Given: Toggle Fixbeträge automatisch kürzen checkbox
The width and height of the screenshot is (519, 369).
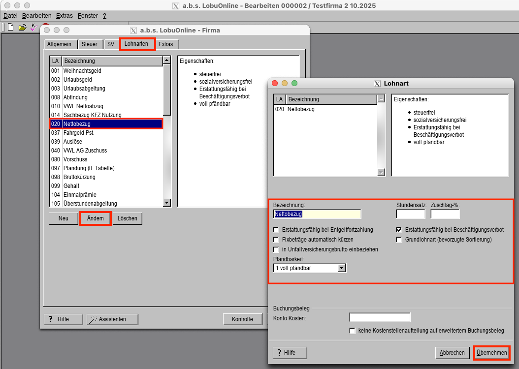Looking at the screenshot, I should pos(276,240).
